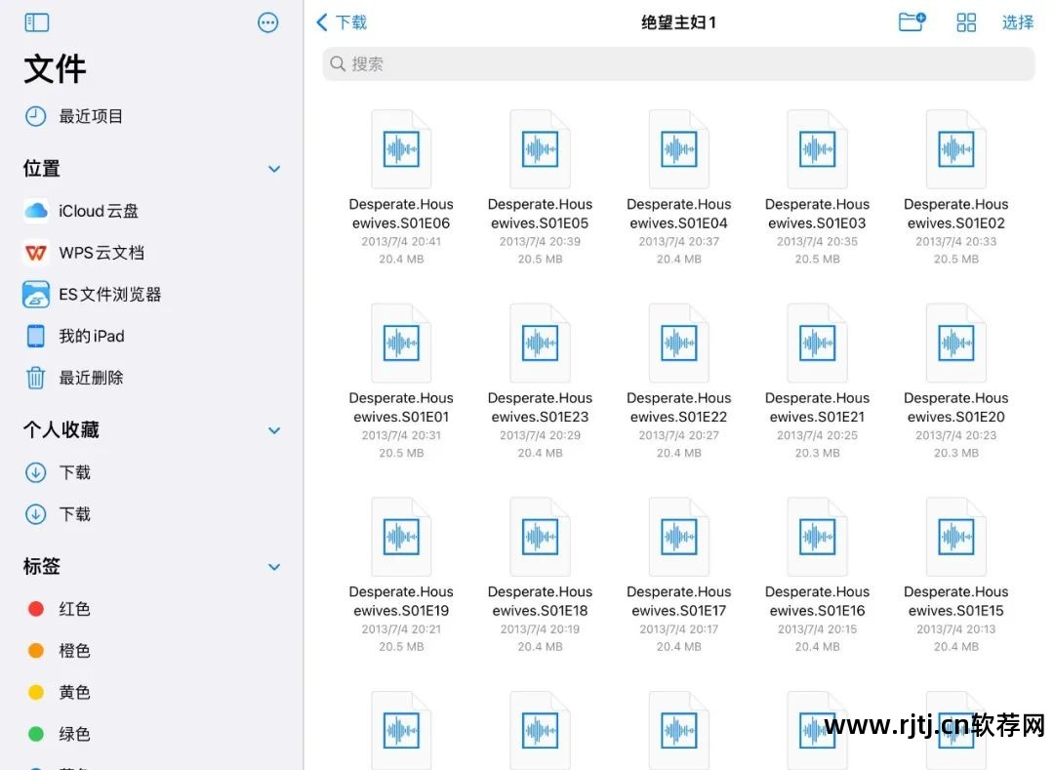Focus the 搜索 search field
Screen dimensions: 1054x770
[x=678, y=63]
